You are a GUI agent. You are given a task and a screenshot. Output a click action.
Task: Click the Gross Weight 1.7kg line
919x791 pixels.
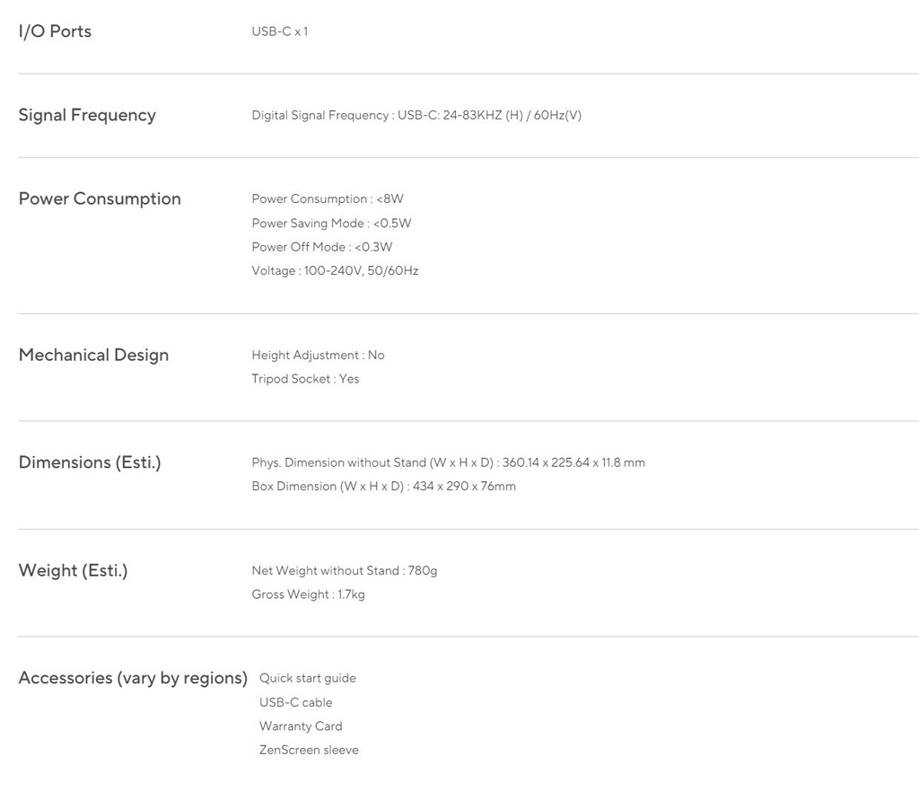(x=309, y=594)
